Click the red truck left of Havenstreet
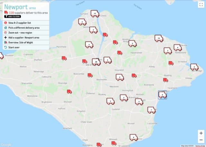This screenshot has width=206, height=147. click(x=120, y=53)
